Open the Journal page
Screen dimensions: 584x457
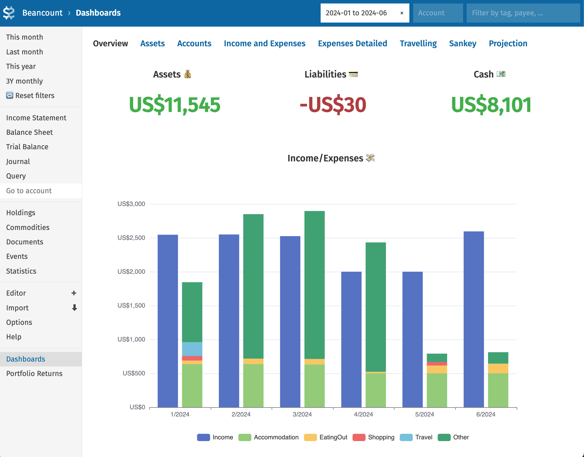point(41,161)
